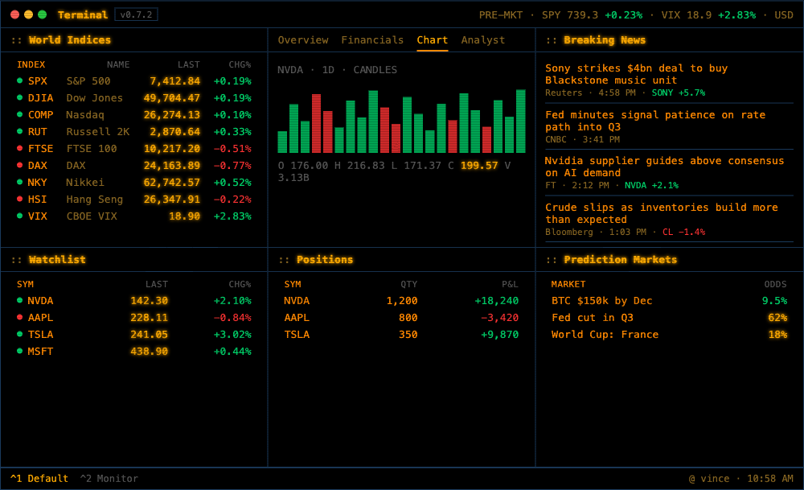Click the USD currency indicator

pyautogui.click(x=783, y=14)
